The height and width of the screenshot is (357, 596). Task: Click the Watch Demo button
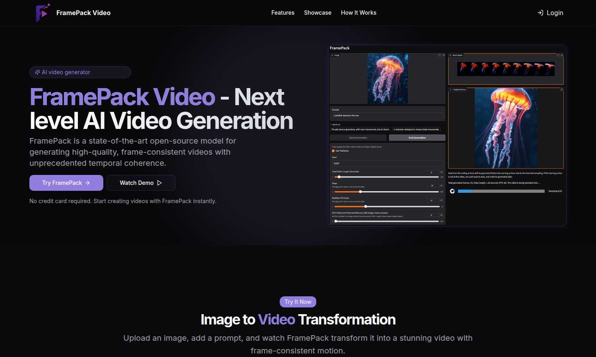coord(141,183)
